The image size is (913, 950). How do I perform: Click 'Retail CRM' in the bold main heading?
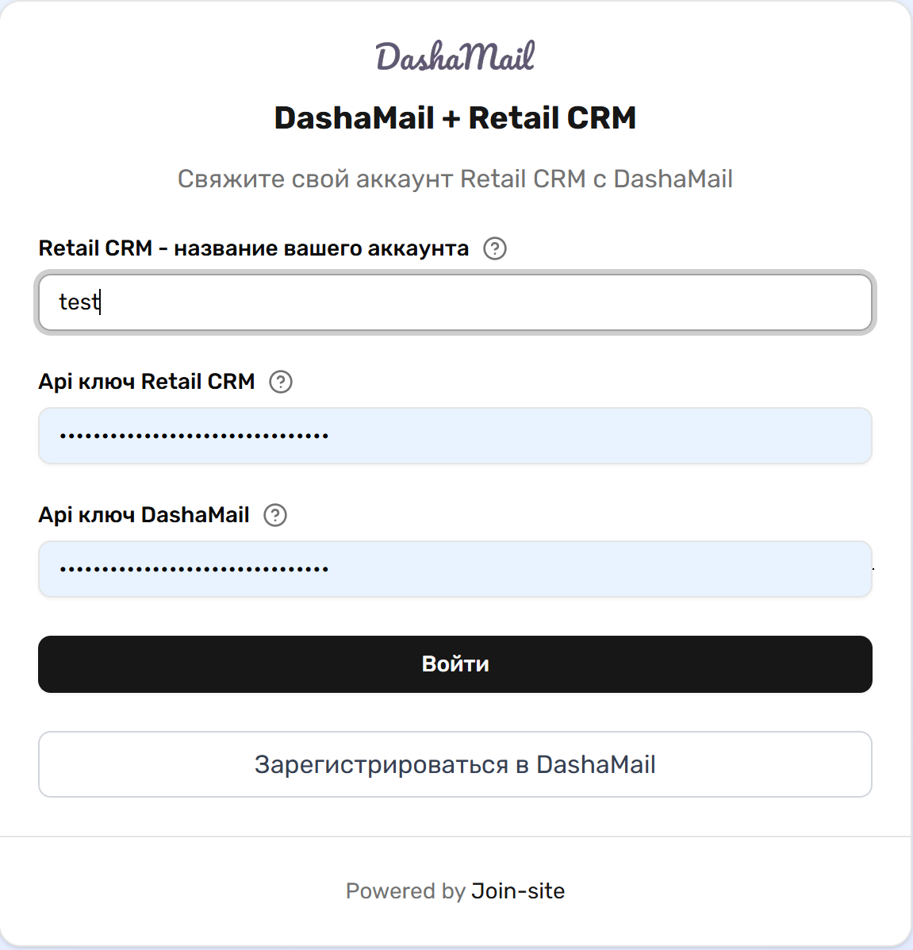[552, 118]
